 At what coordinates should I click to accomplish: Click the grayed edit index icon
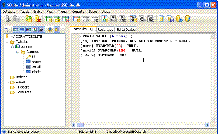pos(85,19)
